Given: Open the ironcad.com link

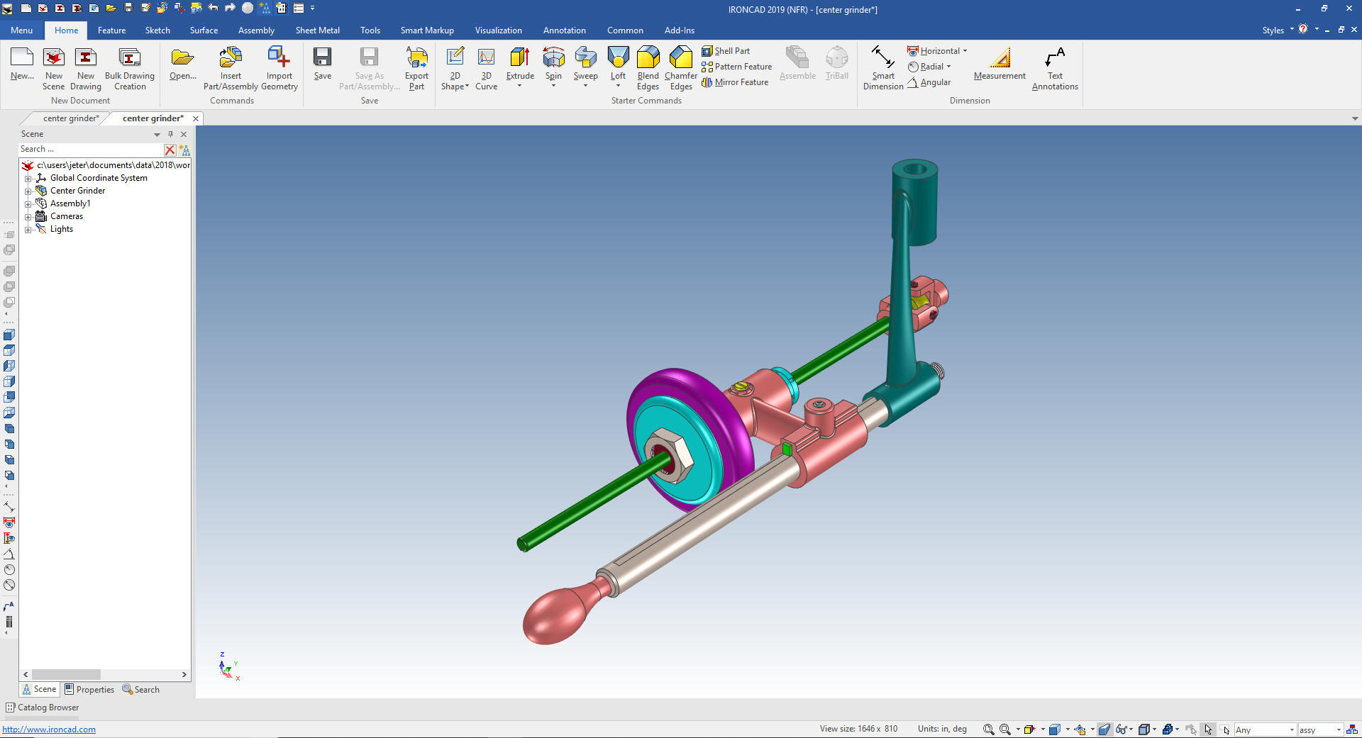Looking at the screenshot, I should (49, 729).
